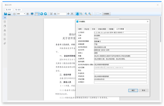The width and height of the screenshot is (164, 106).
Task: Close the 版式文件 window
Action: click(158, 5)
